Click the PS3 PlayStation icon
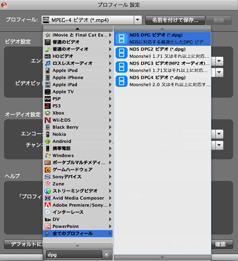238x261 pixels. pos(48,106)
